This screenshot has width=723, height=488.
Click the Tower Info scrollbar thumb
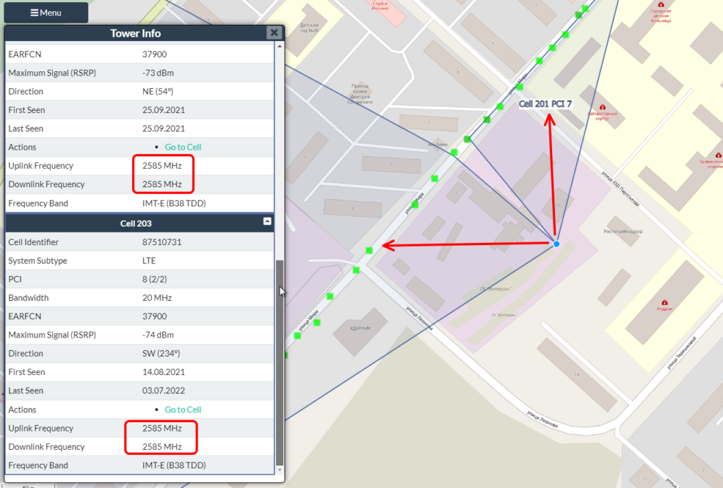coord(280,362)
